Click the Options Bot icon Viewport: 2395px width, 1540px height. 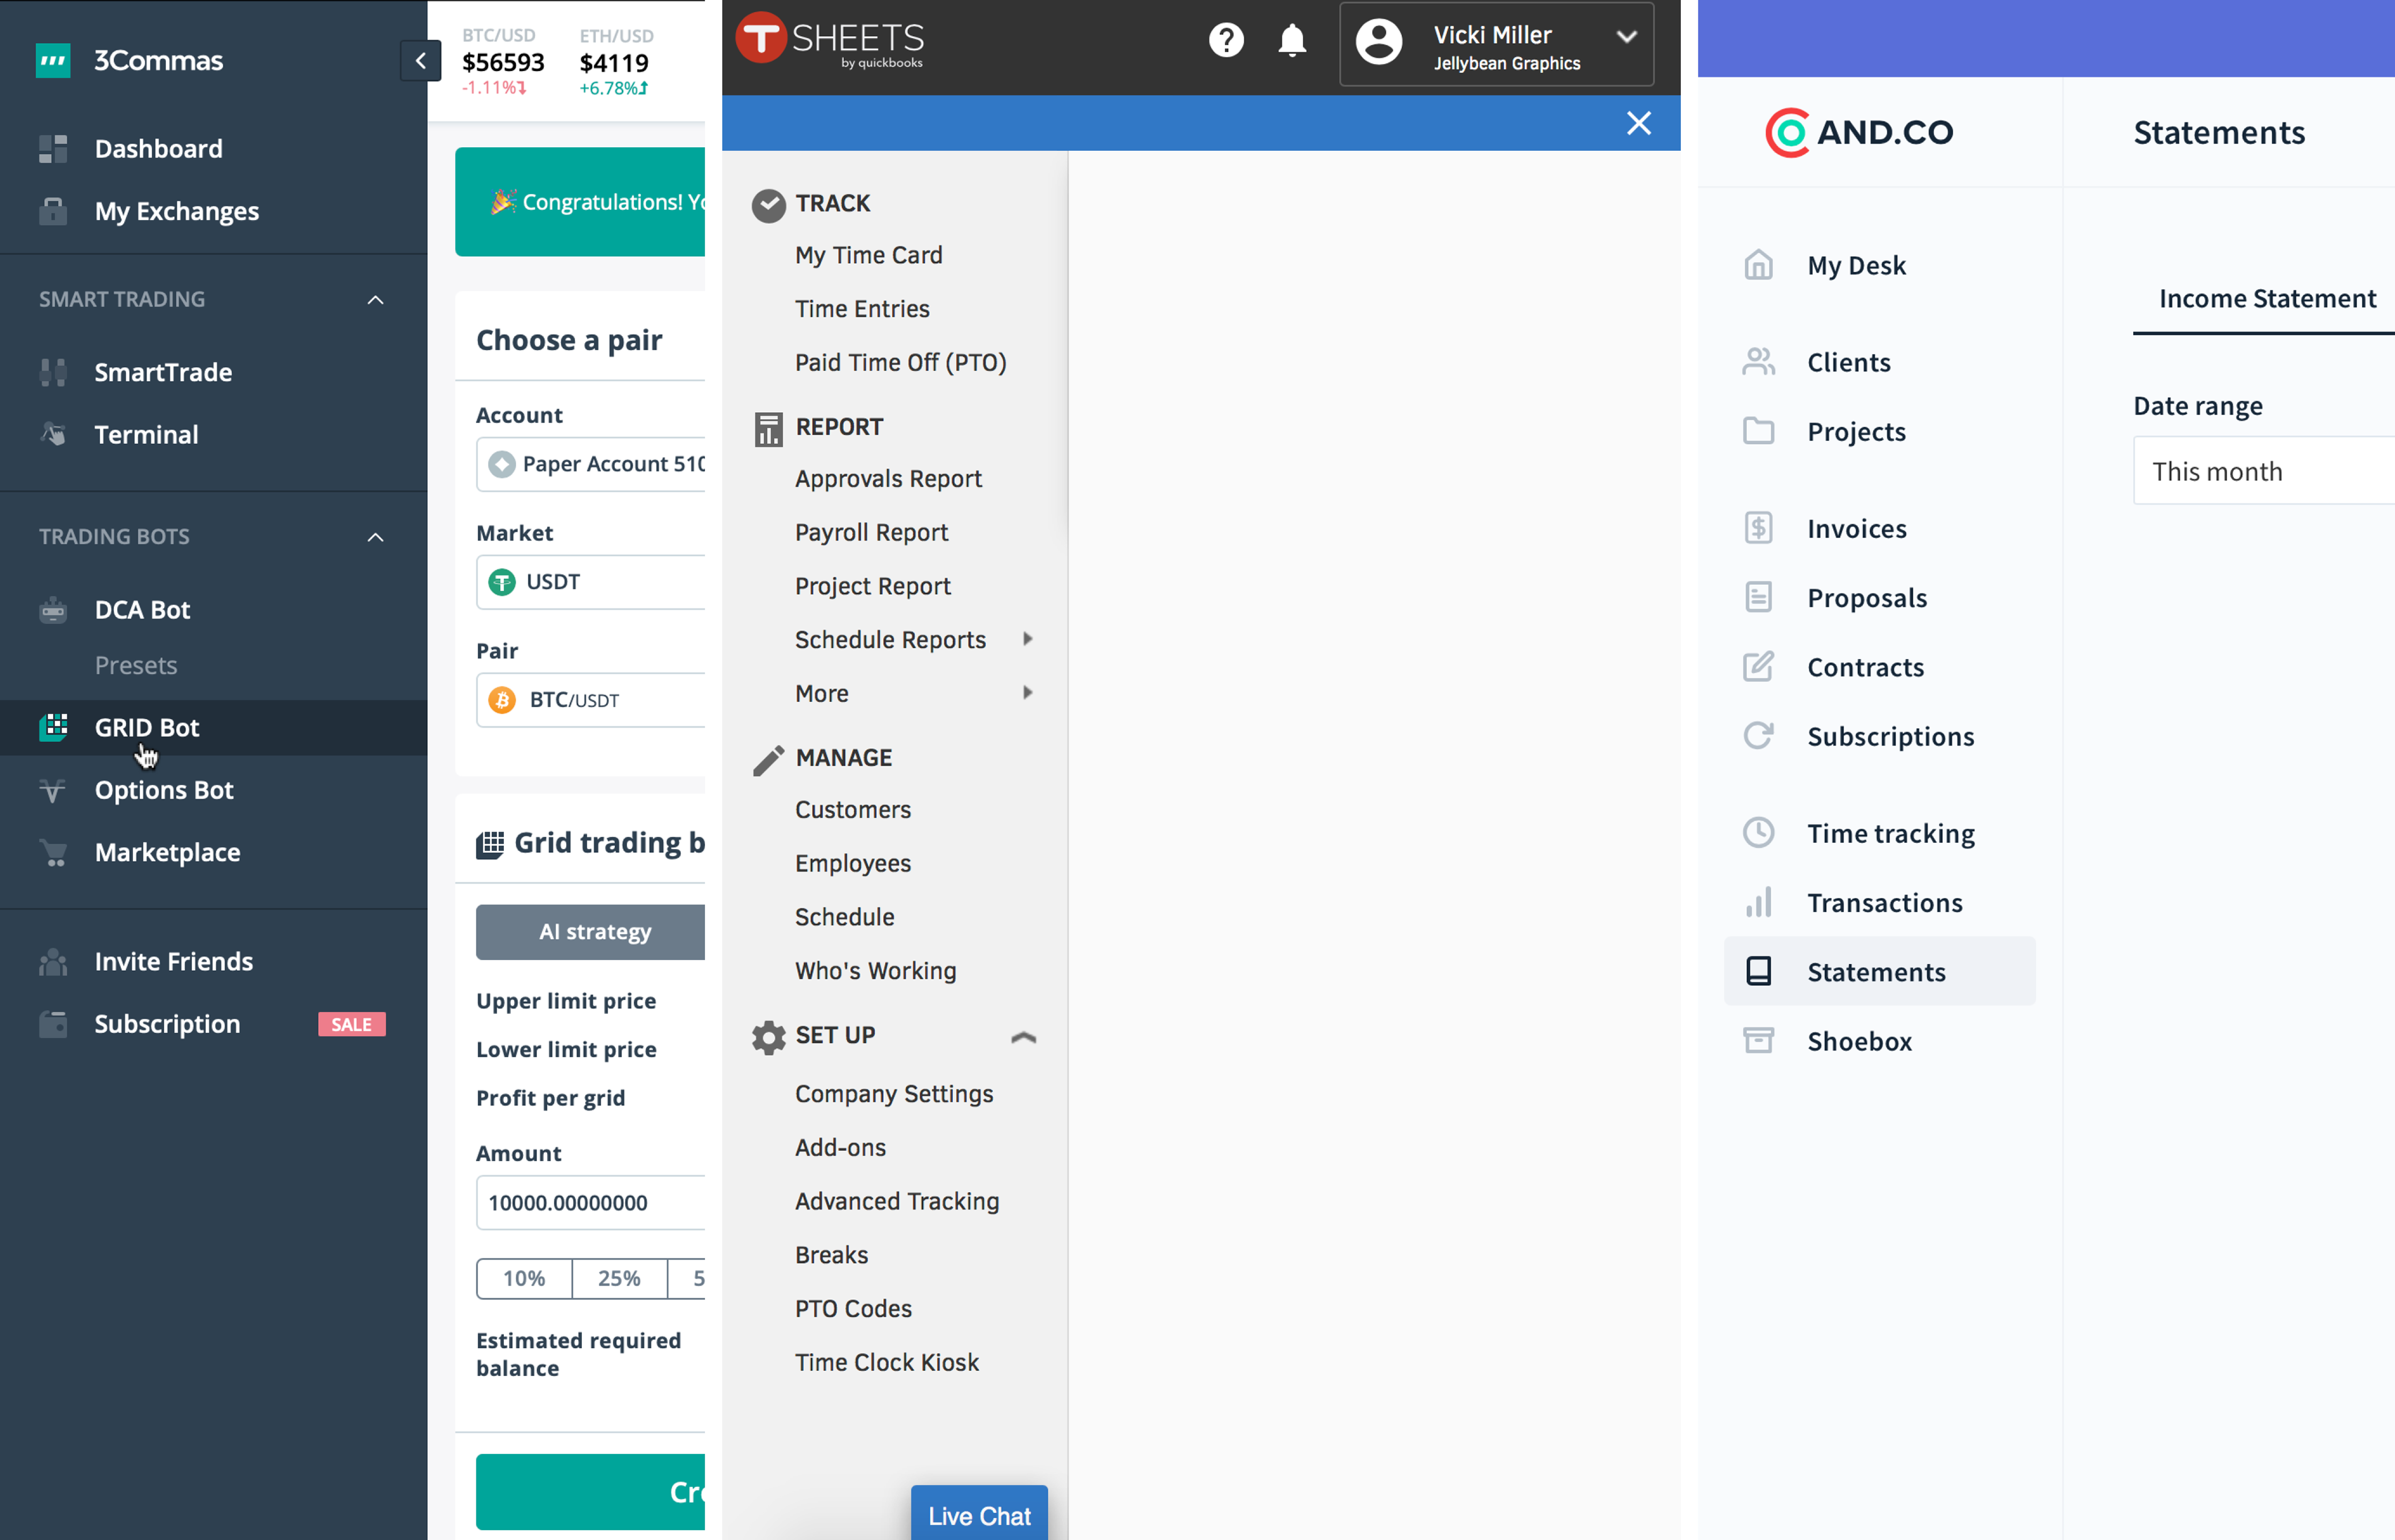pos(53,790)
